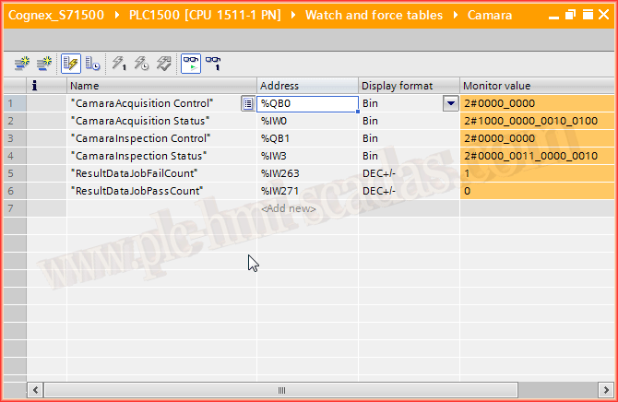Click the Add row toolbar icon
The height and width of the screenshot is (402, 618).
[x=42, y=63]
